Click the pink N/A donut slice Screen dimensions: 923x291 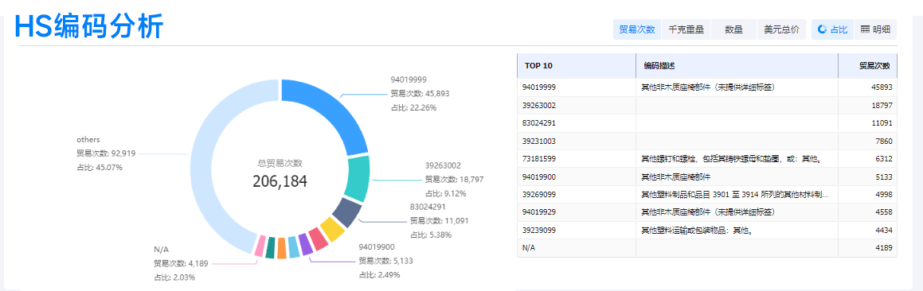258,246
